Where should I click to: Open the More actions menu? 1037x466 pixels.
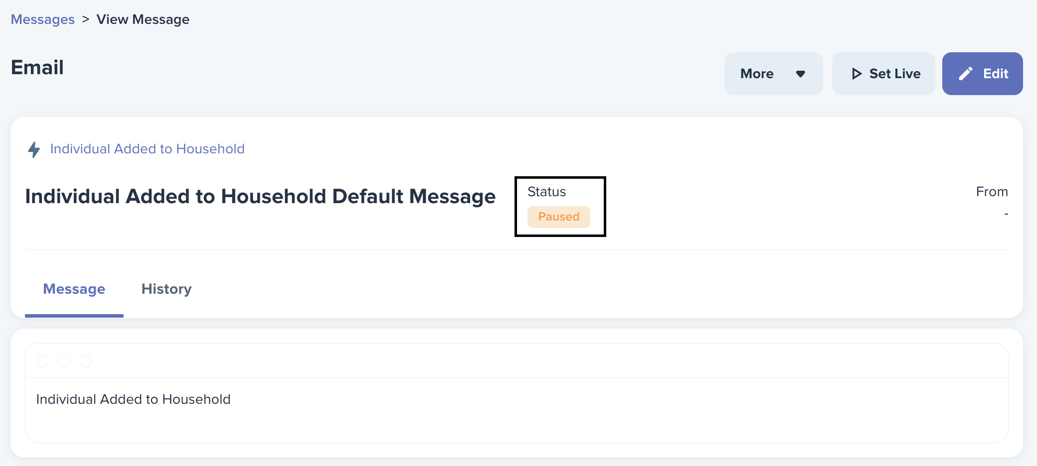coord(773,74)
